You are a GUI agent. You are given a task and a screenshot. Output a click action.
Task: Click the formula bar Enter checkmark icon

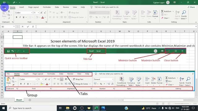[28, 27]
